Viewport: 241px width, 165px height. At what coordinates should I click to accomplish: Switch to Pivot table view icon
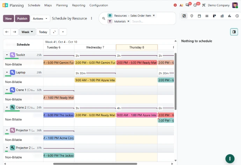(222, 16)
